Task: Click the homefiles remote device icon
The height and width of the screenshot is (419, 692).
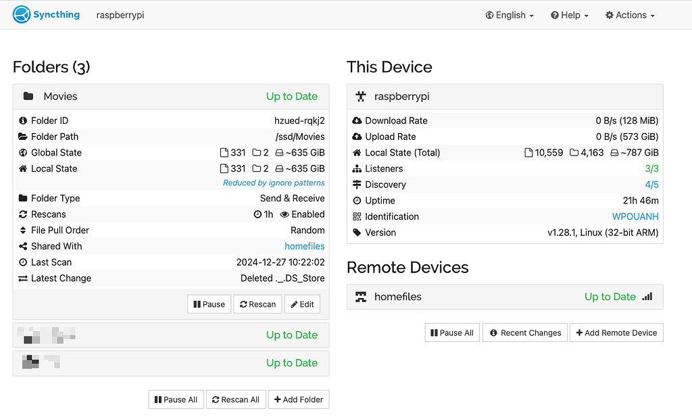Action: point(361,297)
